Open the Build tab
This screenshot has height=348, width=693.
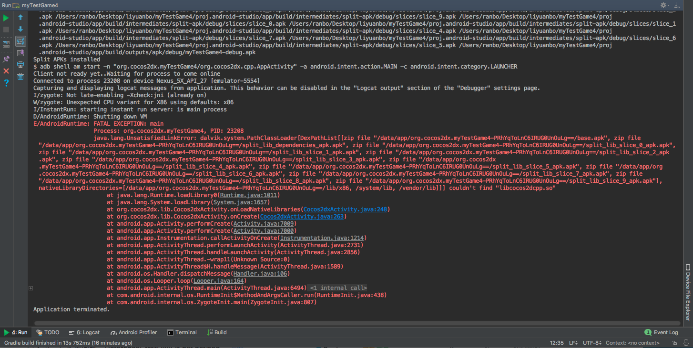217,332
